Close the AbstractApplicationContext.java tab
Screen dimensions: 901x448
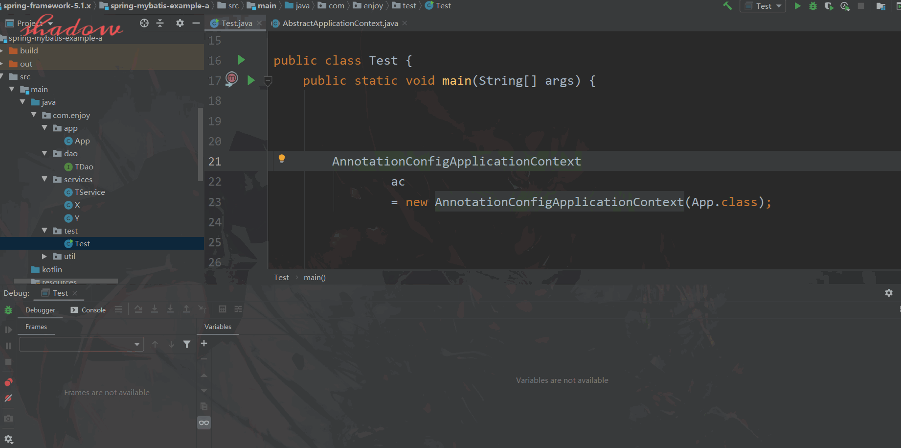click(x=405, y=23)
